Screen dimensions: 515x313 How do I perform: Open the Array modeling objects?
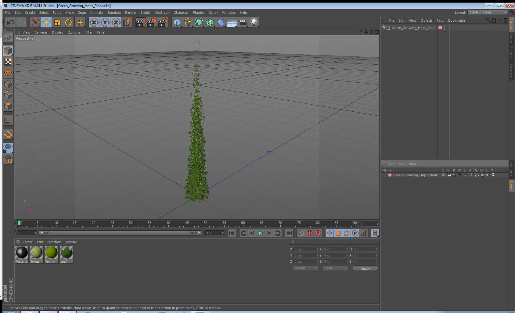(x=210, y=22)
